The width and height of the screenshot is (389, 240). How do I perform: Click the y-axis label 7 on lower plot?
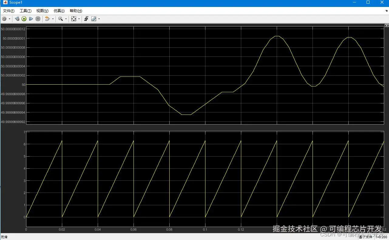coord(24,132)
